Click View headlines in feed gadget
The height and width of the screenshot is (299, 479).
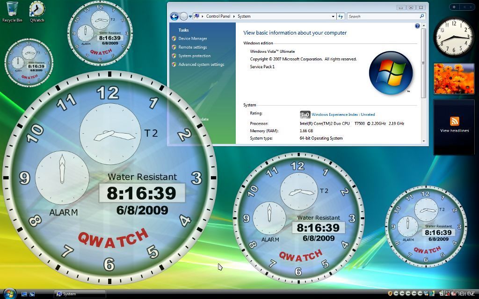[454, 131]
